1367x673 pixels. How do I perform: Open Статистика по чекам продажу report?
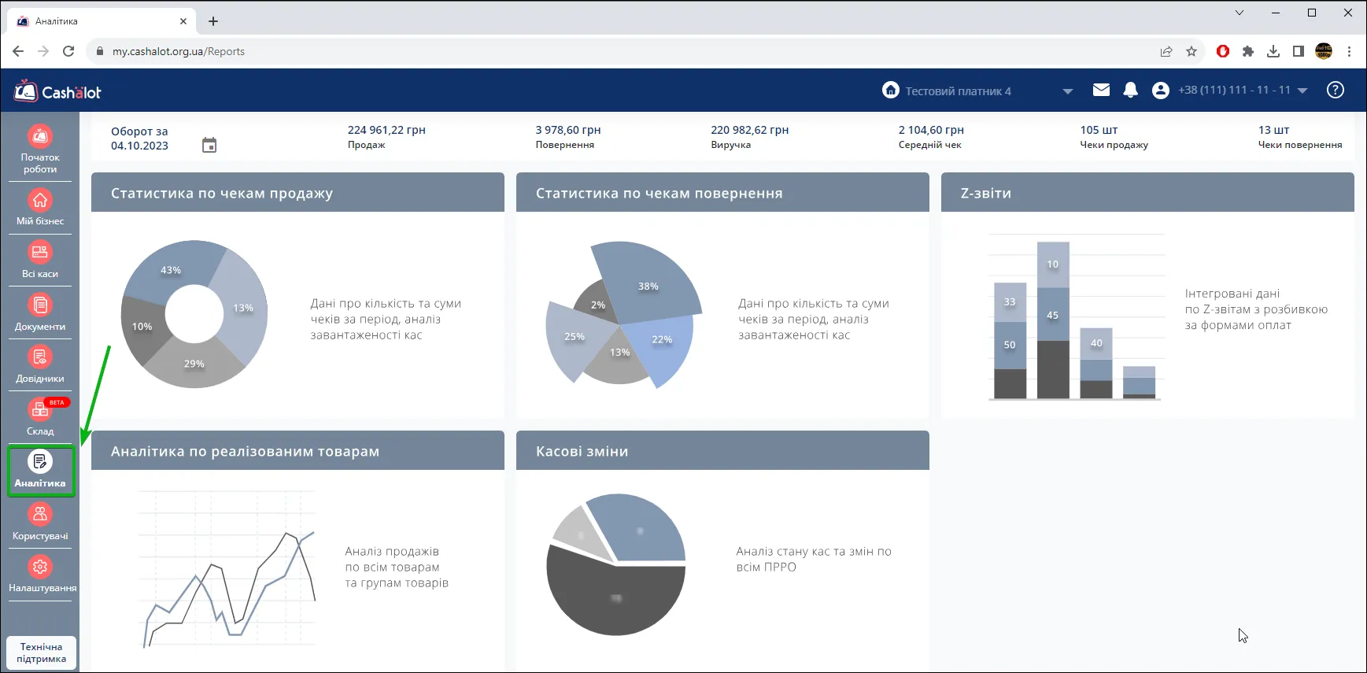pyautogui.click(x=297, y=193)
